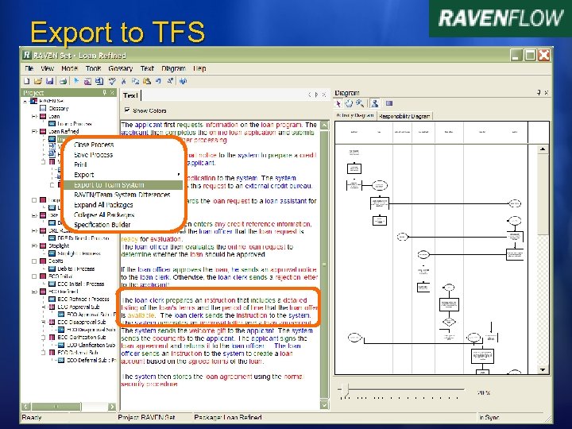Click diagram scroll-up arrow

pyautogui.click(x=543, y=149)
